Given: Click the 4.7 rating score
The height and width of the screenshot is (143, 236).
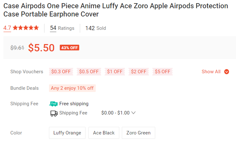Looking at the screenshot, I should click(7, 28).
